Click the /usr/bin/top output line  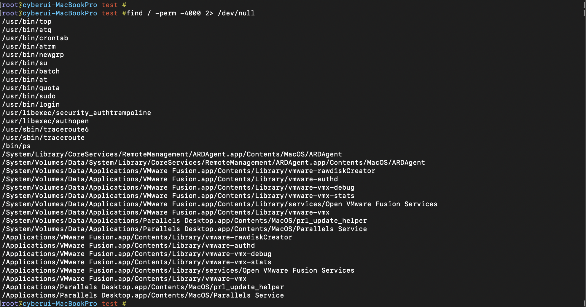tap(27, 22)
